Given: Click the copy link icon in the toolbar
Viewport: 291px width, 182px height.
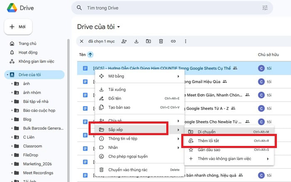Looking at the screenshot, I should coord(173,41).
